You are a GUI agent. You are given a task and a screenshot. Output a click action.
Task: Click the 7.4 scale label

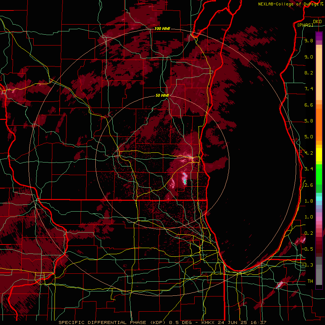tap(309, 89)
